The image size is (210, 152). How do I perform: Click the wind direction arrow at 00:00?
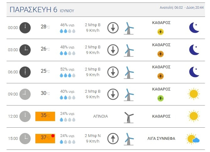tap(113, 28)
